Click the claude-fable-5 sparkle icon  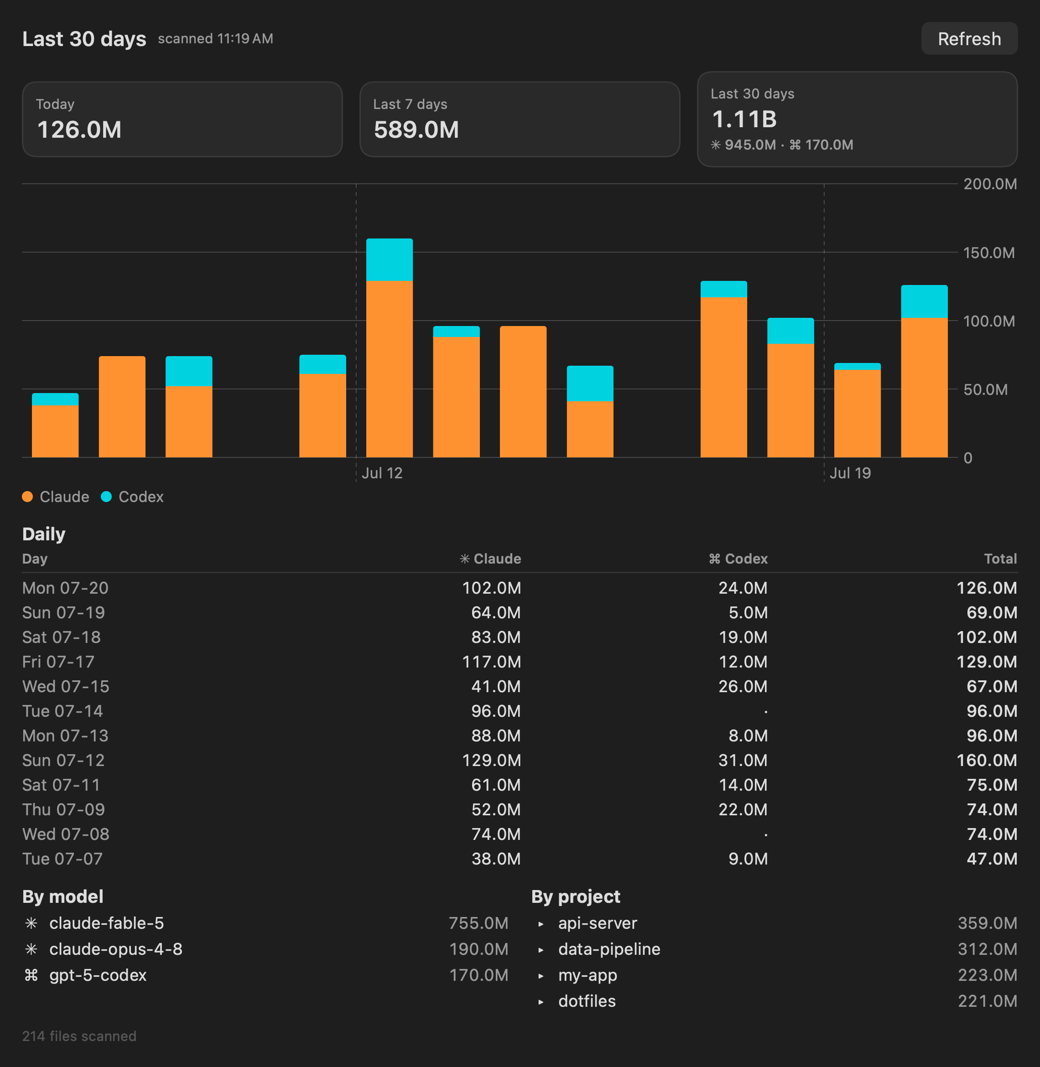pyautogui.click(x=31, y=923)
